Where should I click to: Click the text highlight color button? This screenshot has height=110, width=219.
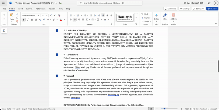pos(54,20)
